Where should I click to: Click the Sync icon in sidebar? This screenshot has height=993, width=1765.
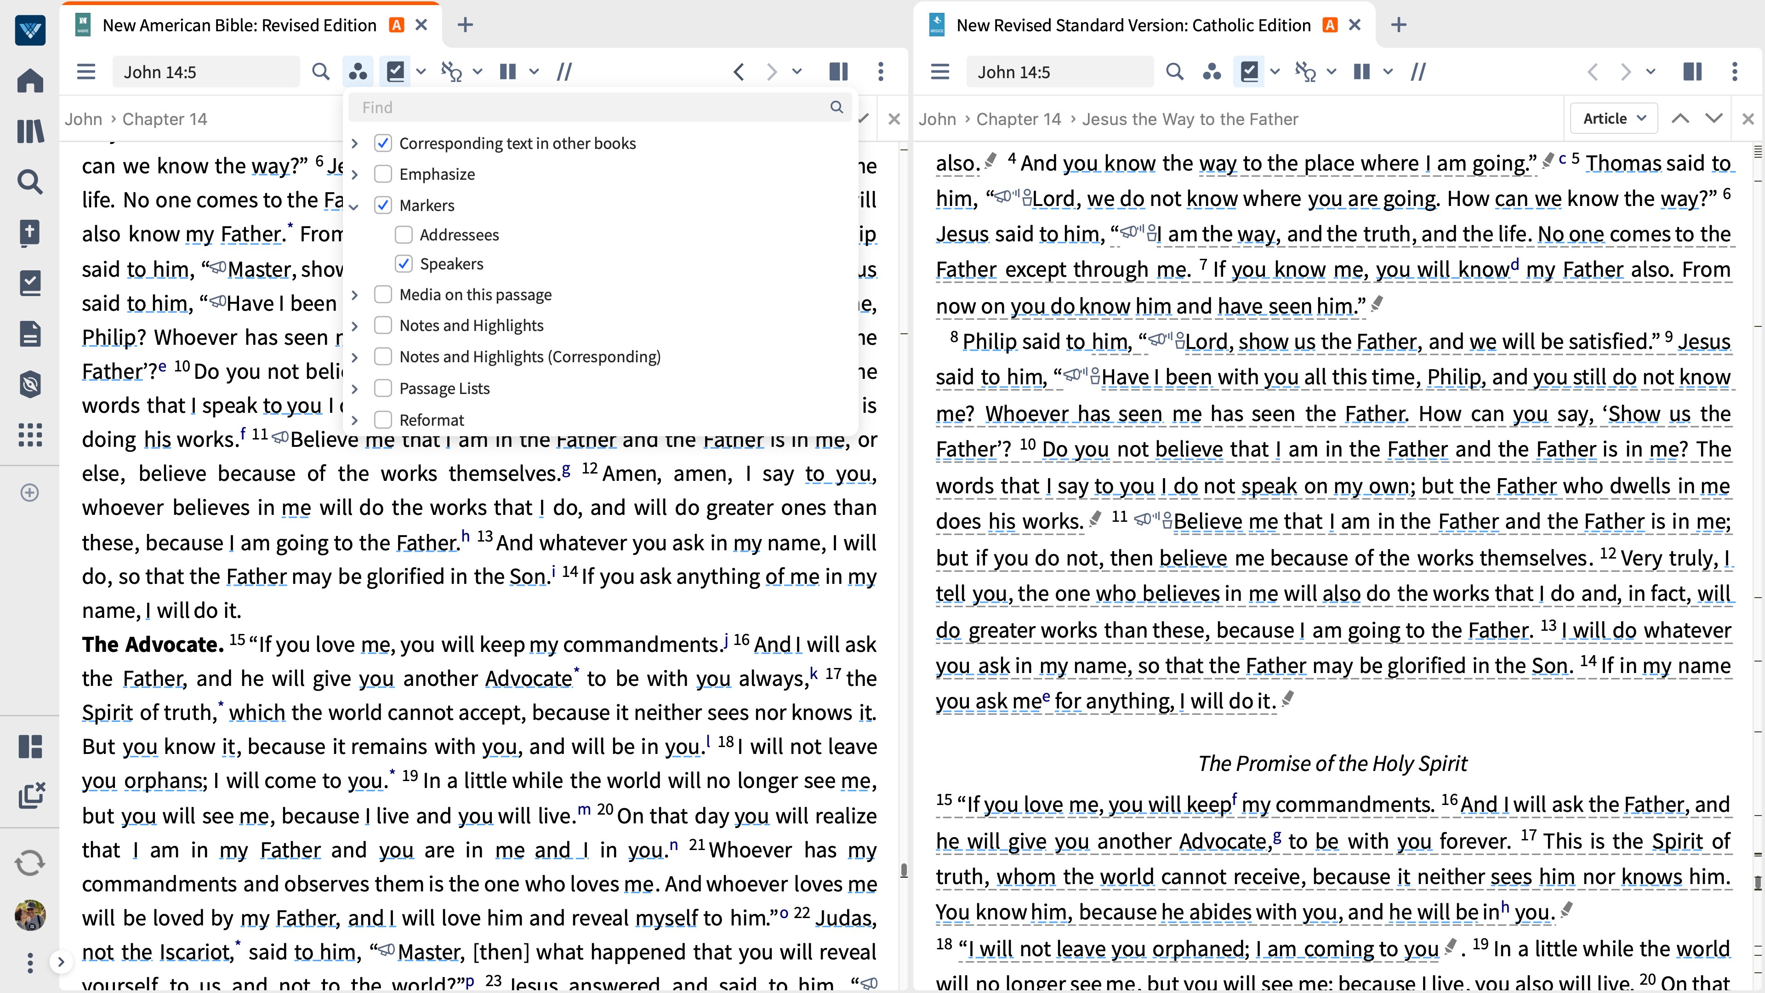coord(30,863)
